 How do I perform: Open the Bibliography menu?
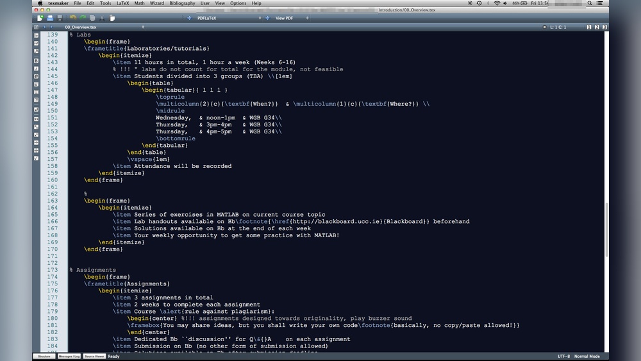coord(182,3)
